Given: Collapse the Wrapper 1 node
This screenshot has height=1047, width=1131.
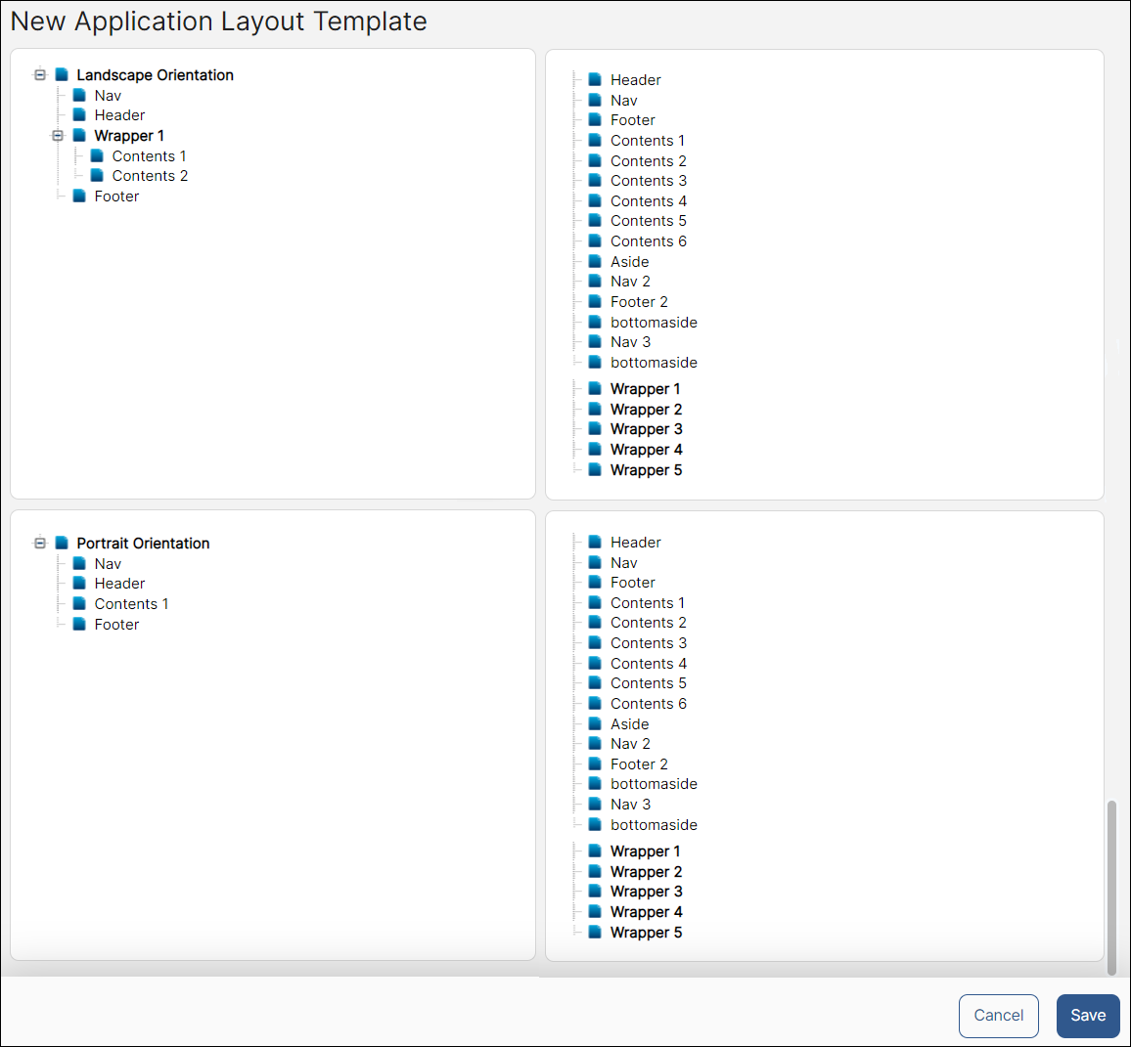Looking at the screenshot, I should [x=59, y=135].
